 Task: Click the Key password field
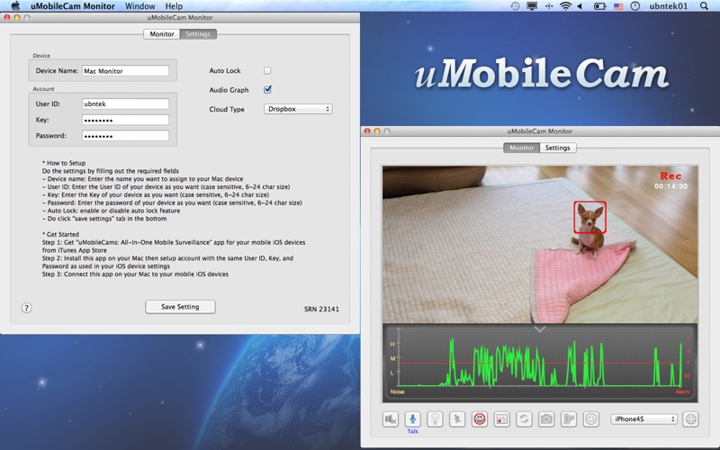(125, 120)
